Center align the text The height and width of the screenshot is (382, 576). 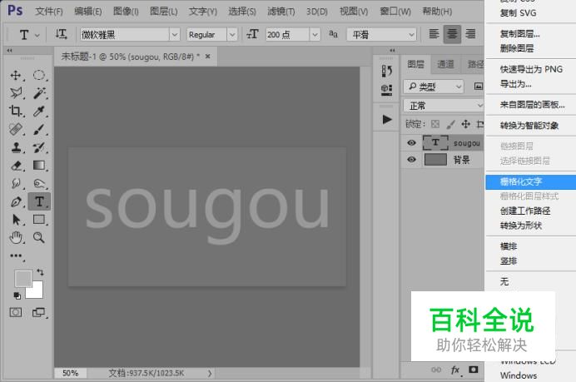pyautogui.click(x=452, y=34)
